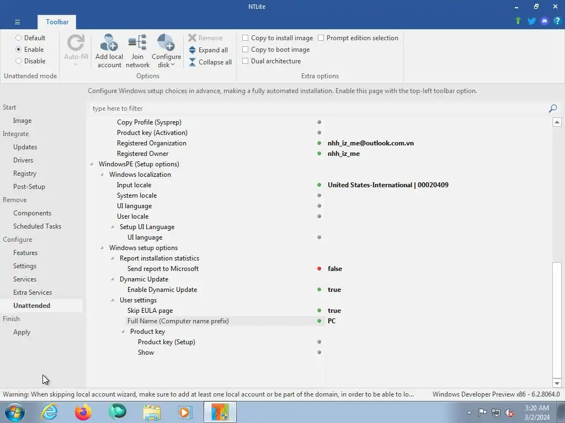Check Dual architecture
Viewport: 565px width, 423px height.
[x=245, y=61]
